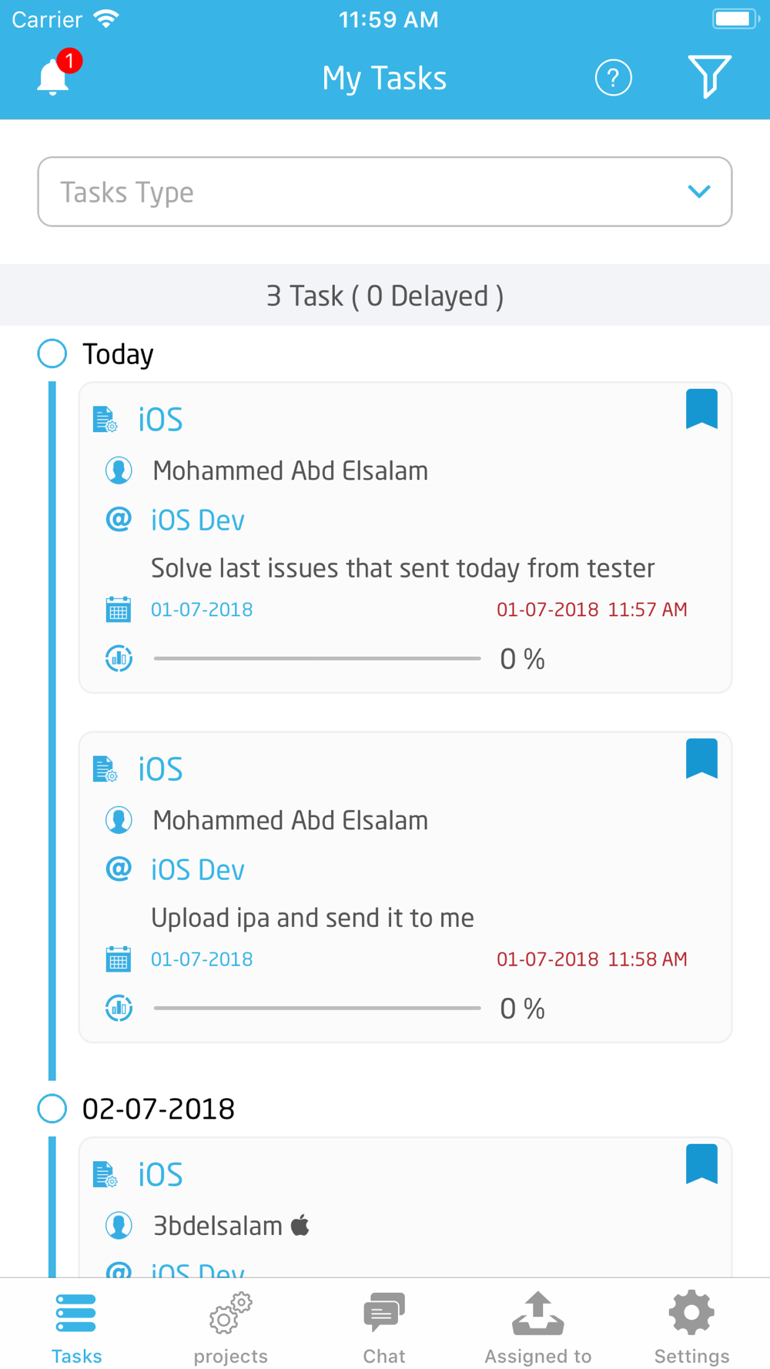Screen dimensions: 770x1369
Task: Open the Upload ipa task's iOS title
Action: tap(160, 769)
